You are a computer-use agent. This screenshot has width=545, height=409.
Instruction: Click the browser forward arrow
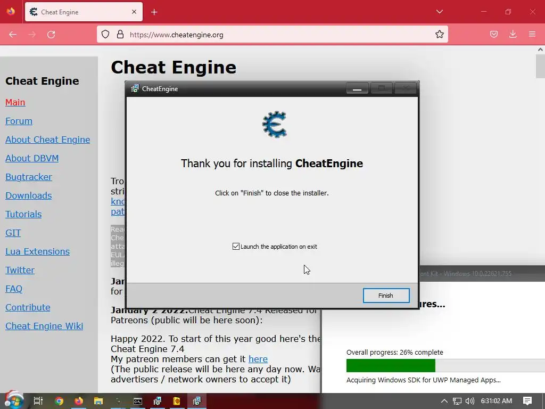click(32, 35)
